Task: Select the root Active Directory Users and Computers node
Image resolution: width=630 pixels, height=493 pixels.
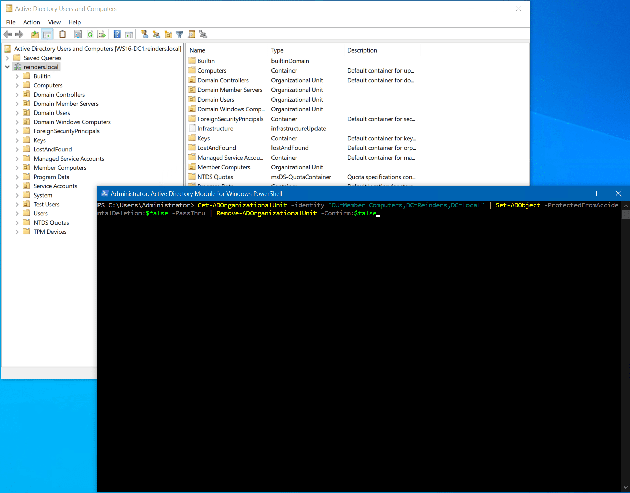Action: tap(97, 49)
